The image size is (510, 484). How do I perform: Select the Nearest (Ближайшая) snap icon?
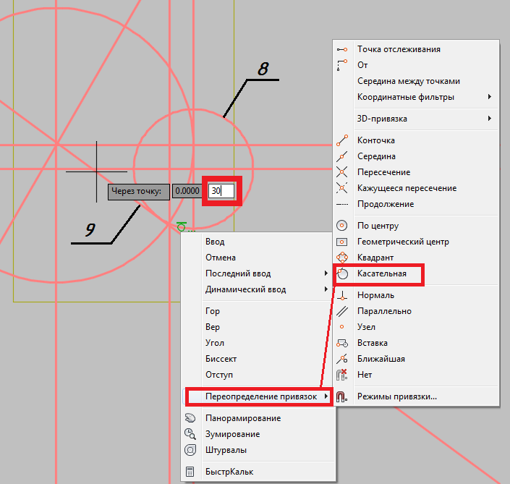click(343, 359)
